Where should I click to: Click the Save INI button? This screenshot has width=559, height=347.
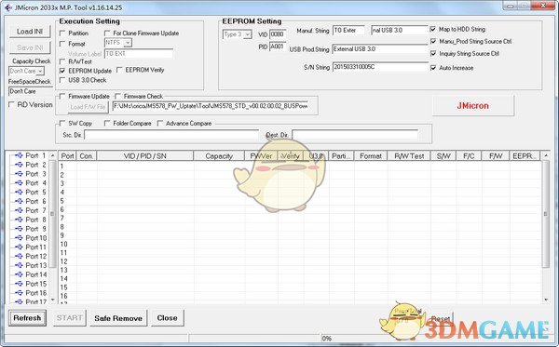[x=30, y=47]
